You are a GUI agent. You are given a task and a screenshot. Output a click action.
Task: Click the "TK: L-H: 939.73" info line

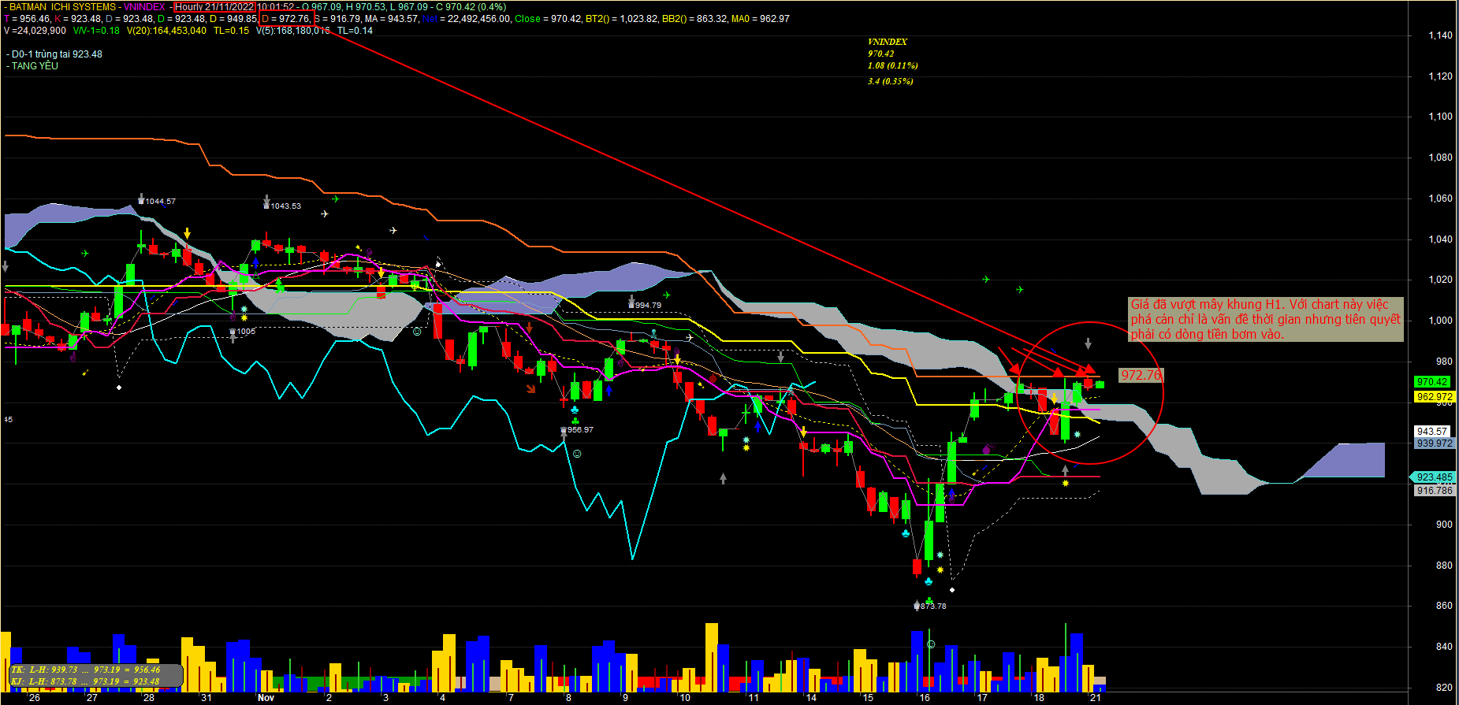point(85,670)
